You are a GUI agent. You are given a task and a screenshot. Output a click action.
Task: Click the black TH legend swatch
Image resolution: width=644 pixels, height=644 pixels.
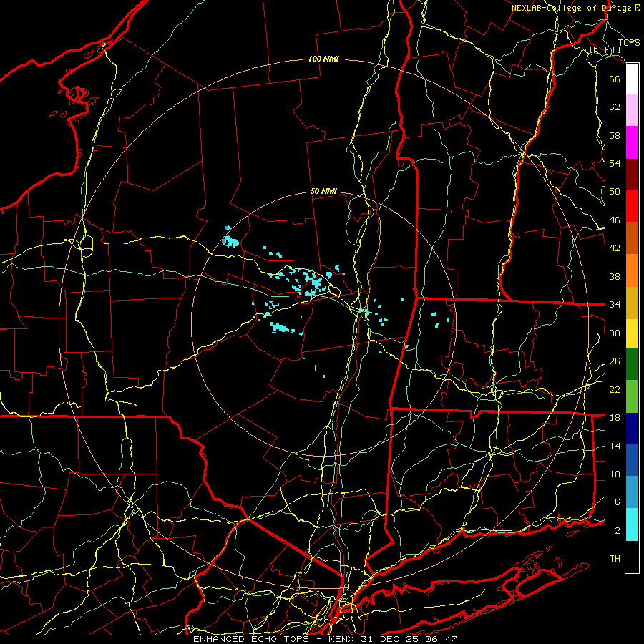[x=632, y=557]
